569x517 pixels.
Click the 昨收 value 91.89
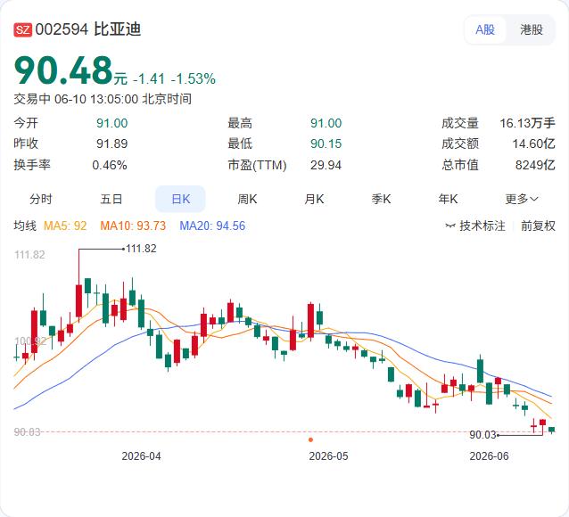pos(112,144)
